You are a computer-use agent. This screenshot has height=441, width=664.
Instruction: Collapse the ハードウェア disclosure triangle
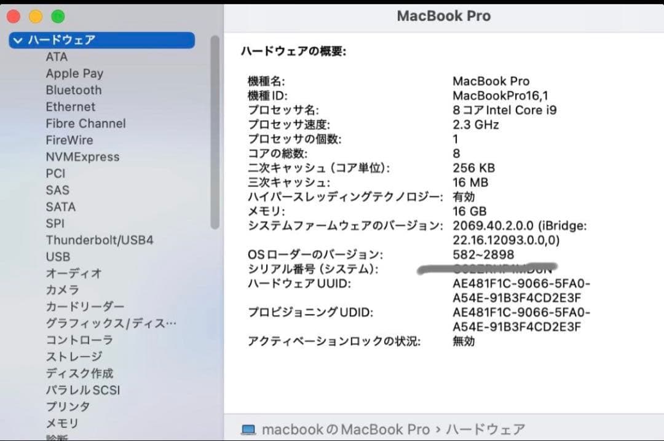(x=17, y=40)
